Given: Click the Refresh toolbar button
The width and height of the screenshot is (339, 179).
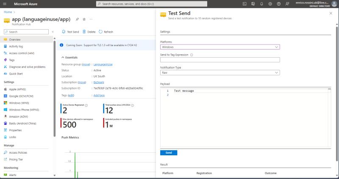Looking at the screenshot, I should click(x=106, y=32).
